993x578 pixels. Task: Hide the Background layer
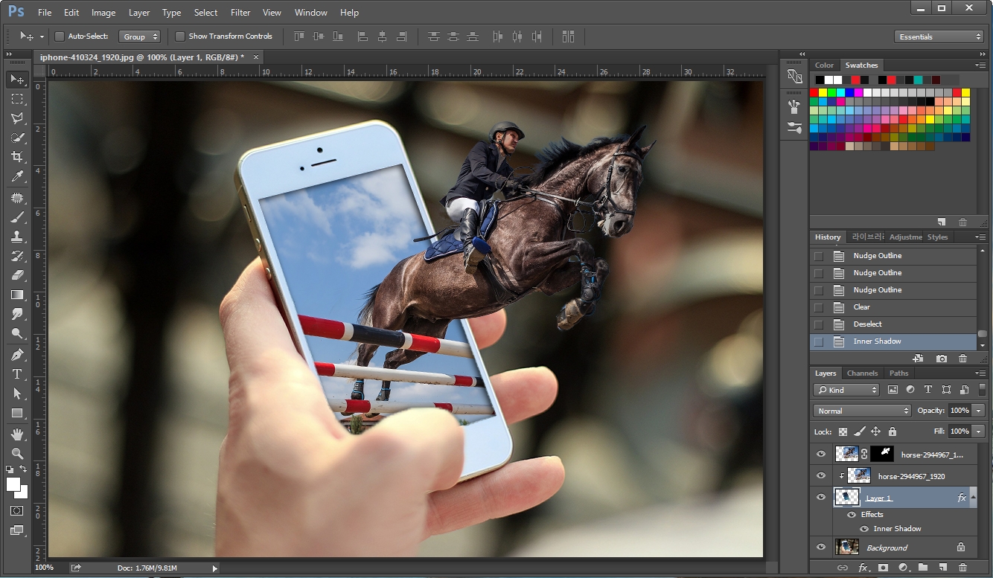[821, 548]
